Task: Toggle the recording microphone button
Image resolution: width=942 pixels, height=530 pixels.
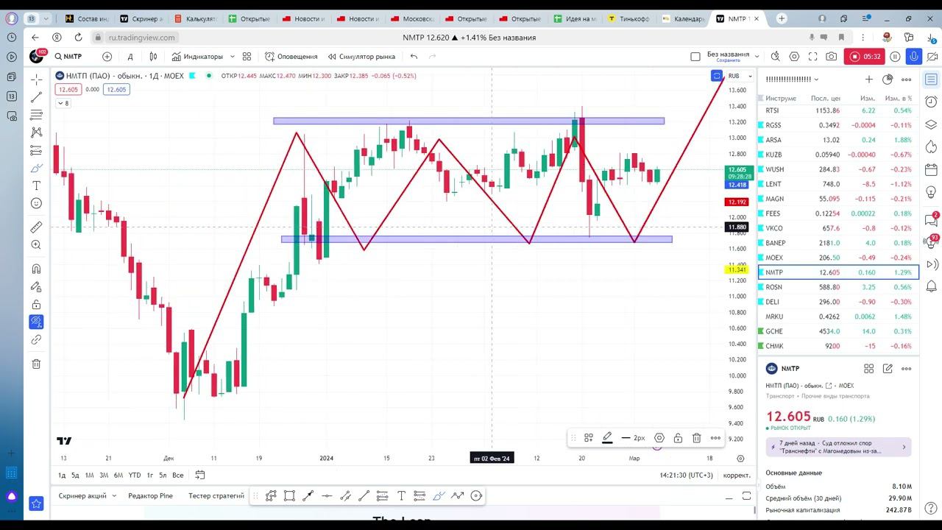Action: click(x=914, y=56)
